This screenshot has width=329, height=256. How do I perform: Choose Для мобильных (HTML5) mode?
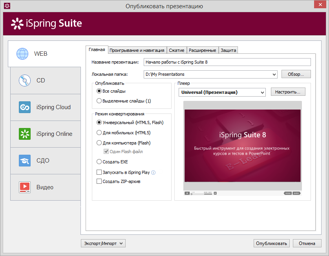[99, 133]
